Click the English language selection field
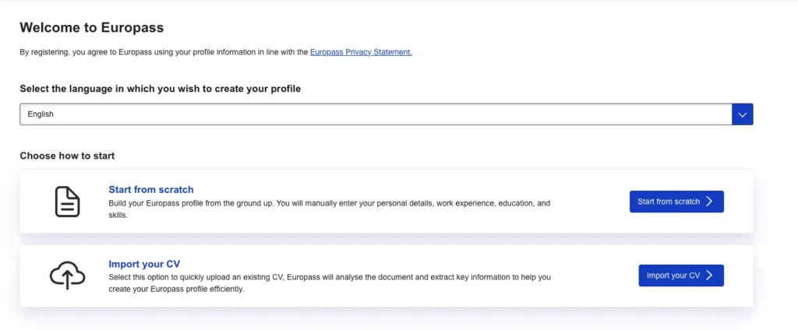Image resolution: width=798 pixels, height=330 pixels. pyautogui.click(x=376, y=114)
